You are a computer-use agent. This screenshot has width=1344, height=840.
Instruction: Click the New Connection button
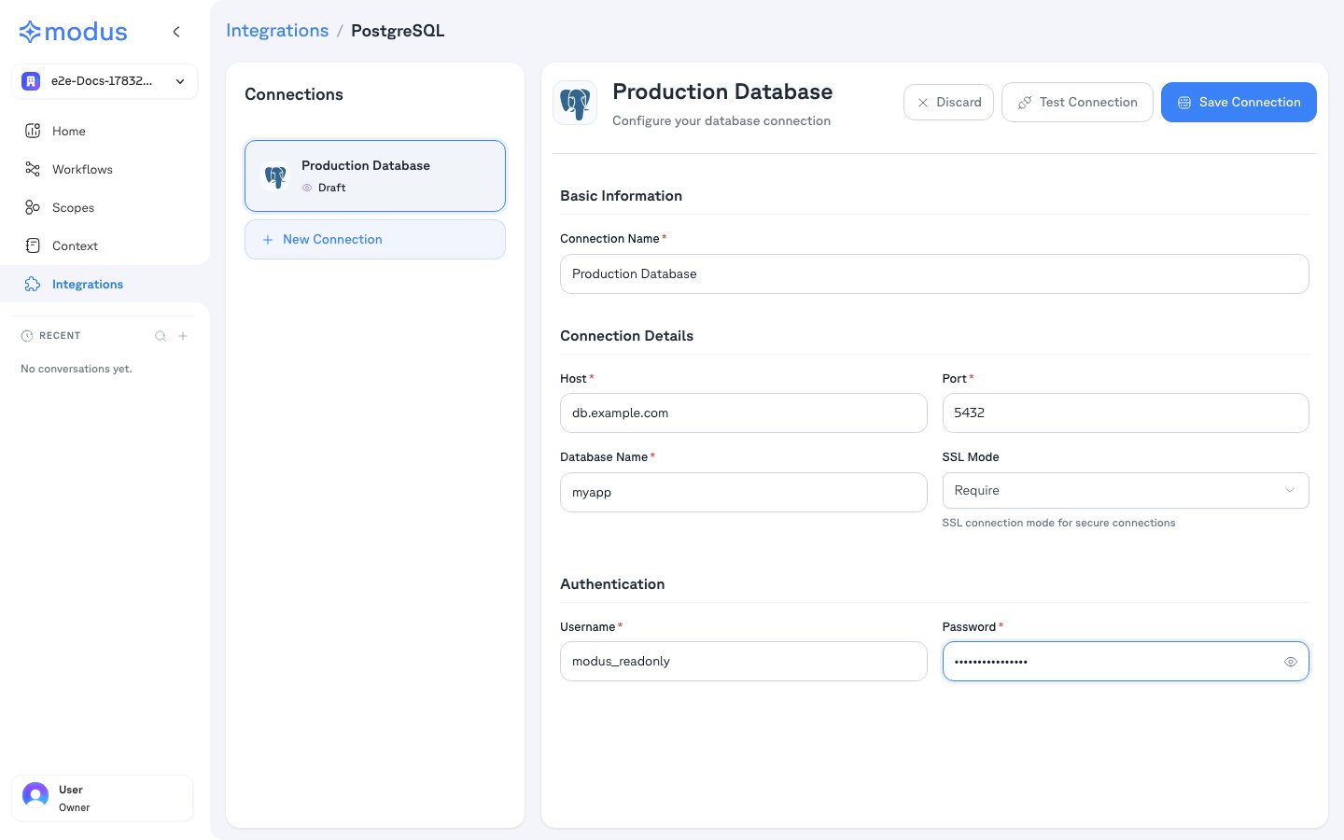(x=375, y=240)
